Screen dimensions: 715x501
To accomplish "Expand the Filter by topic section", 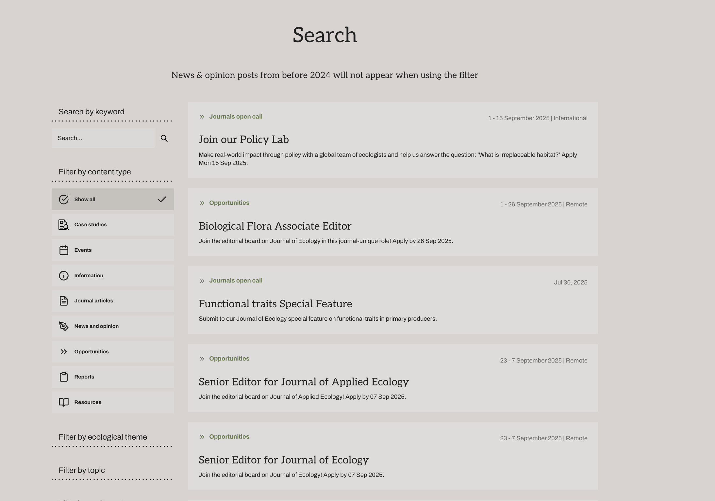I will 82,470.
